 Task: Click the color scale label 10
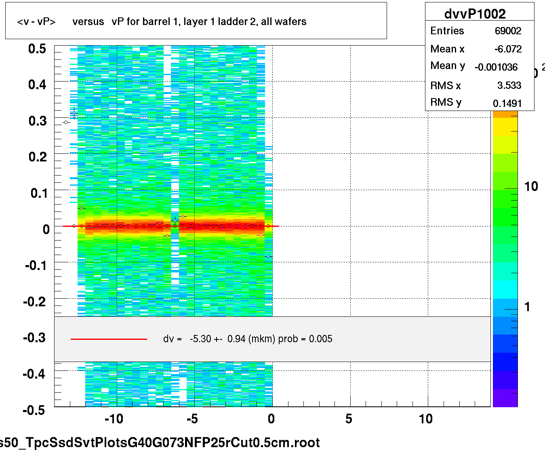[x=531, y=186]
